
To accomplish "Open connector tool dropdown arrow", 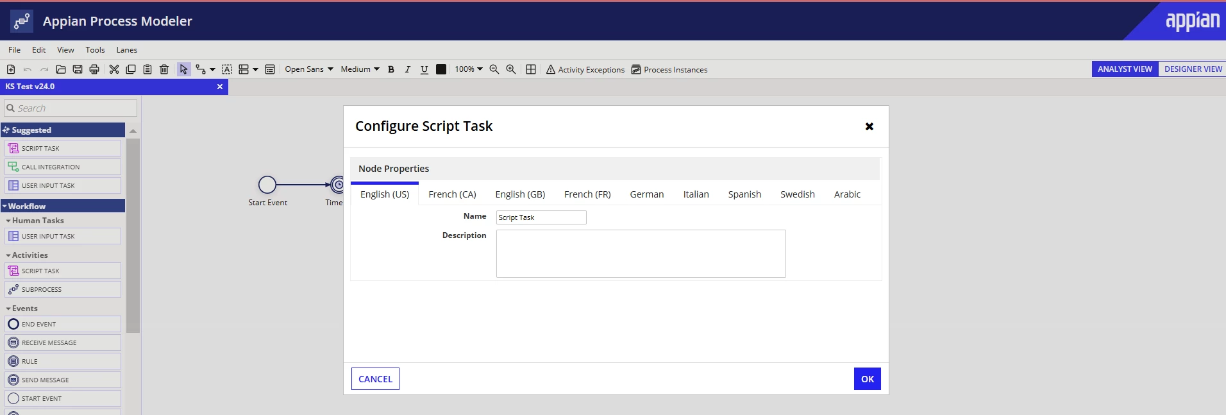I will pos(212,69).
